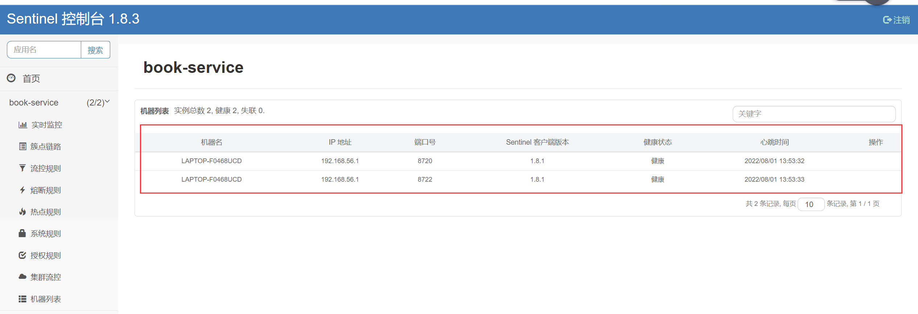Click the 端口号 column header

pos(425,142)
